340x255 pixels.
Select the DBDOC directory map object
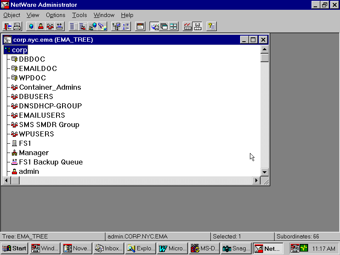[x=32, y=59]
